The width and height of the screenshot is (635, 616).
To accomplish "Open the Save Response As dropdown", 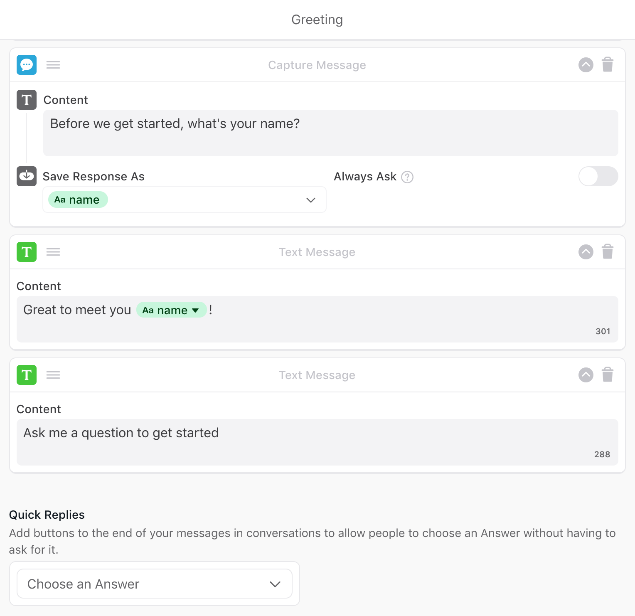I will point(310,200).
